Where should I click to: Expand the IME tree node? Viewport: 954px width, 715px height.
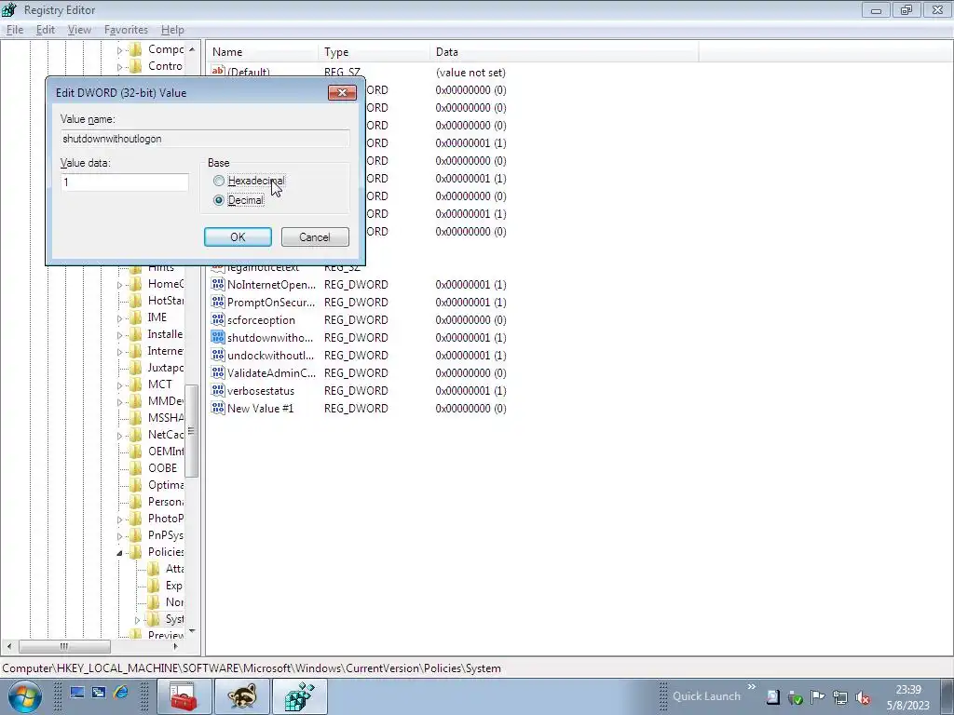[x=119, y=318]
